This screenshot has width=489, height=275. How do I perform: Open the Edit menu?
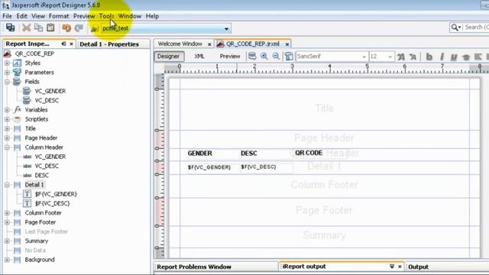pos(22,16)
